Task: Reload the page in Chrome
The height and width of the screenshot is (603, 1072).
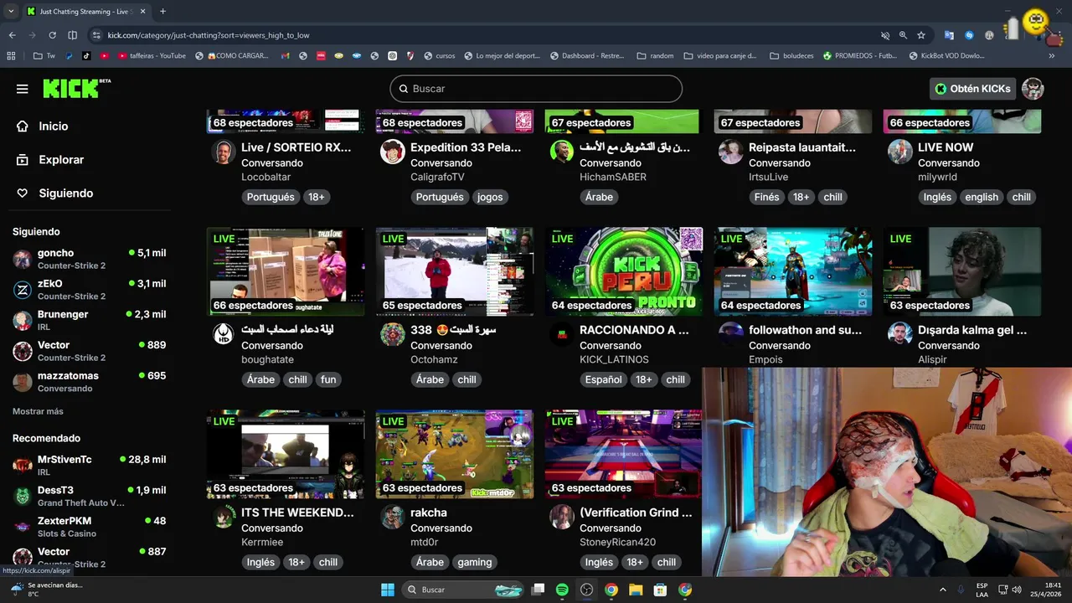Action: click(x=52, y=35)
